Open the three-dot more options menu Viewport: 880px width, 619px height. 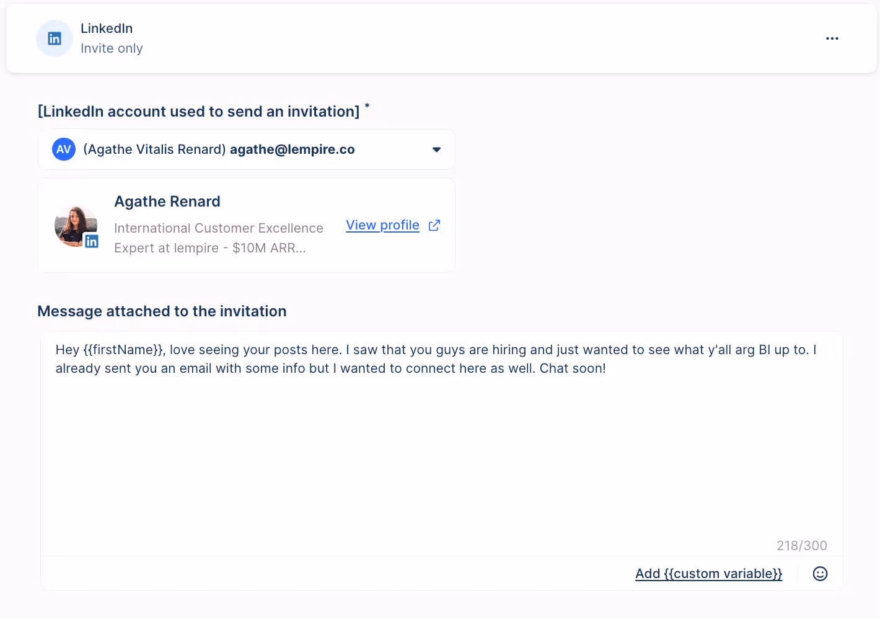click(x=832, y=38)
